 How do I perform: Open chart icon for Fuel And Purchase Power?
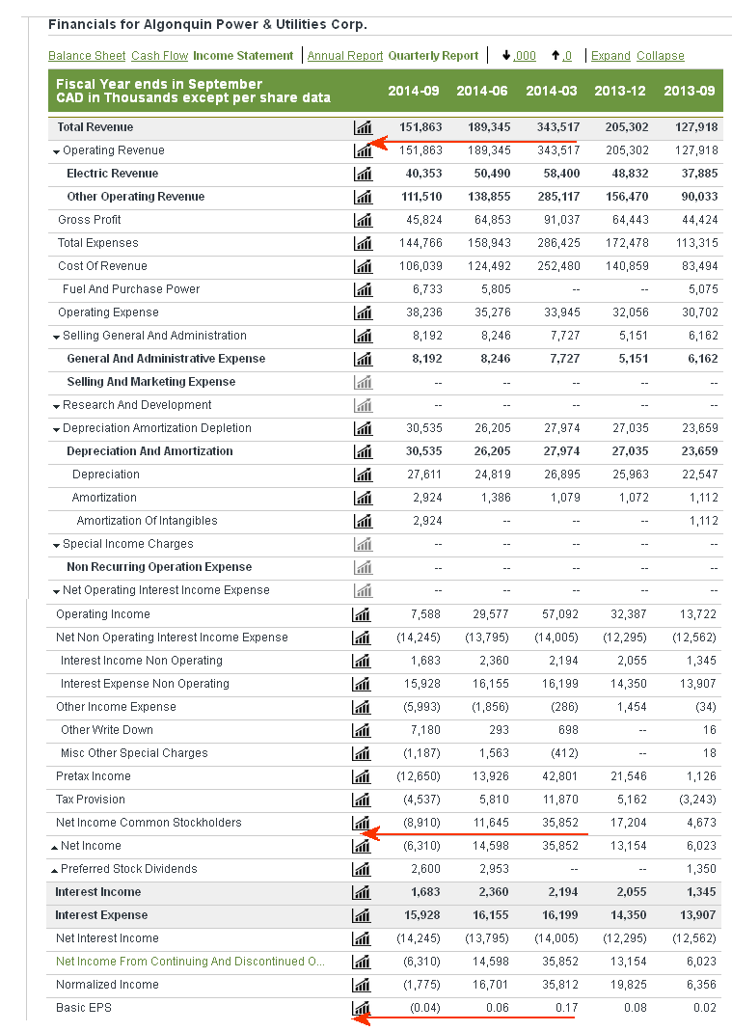tap(363, 289)
